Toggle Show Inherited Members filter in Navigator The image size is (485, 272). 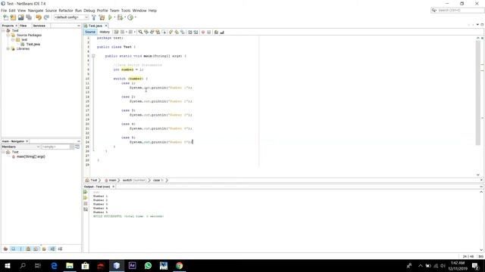coord(5,249)
